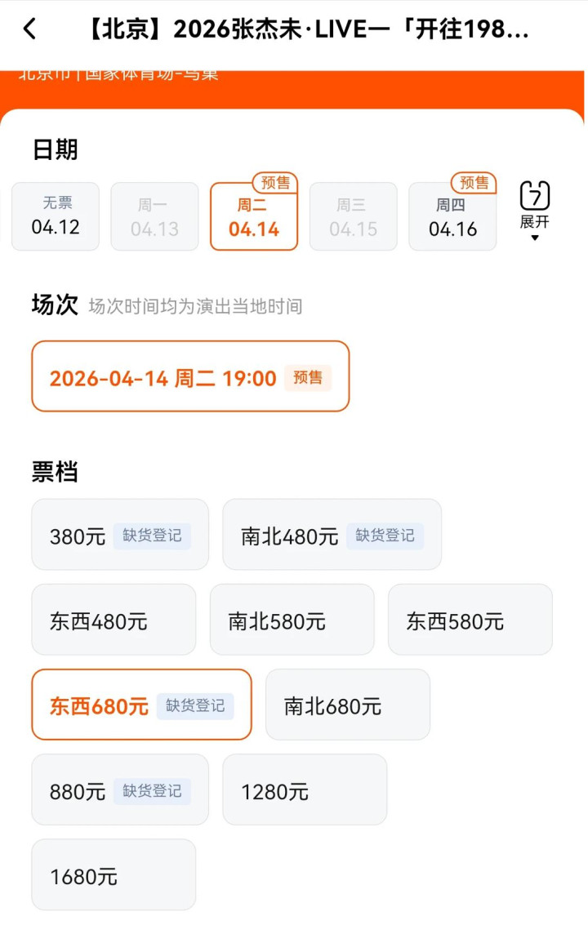
Task: Pick the 南北680元 ticket tier
Action: [347, 705]
